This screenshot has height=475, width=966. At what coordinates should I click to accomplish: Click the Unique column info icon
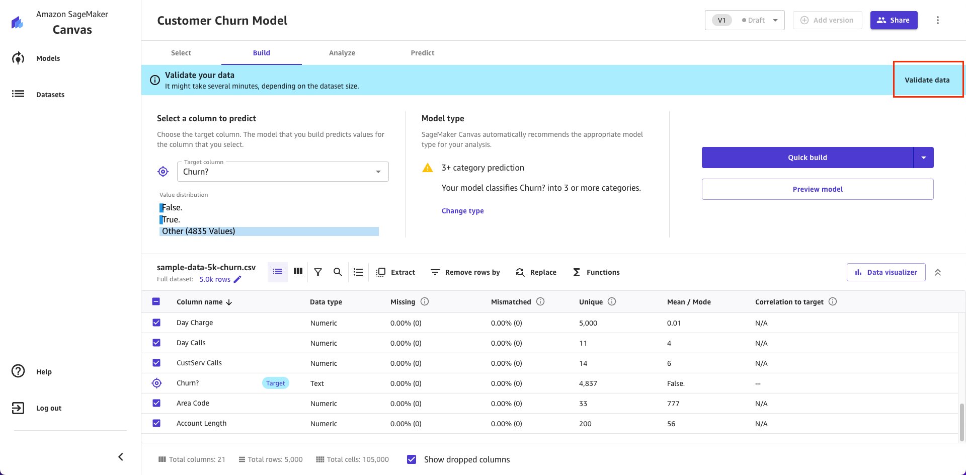(x=612, y=301)
